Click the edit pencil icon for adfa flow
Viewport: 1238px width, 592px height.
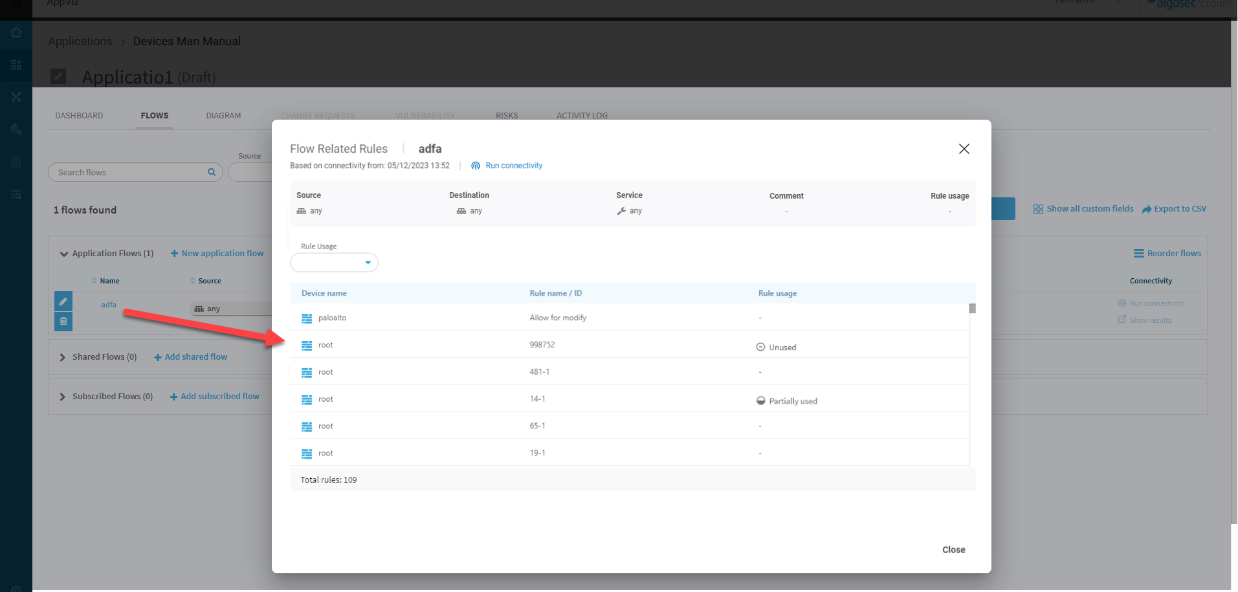[x=63, y=301]
